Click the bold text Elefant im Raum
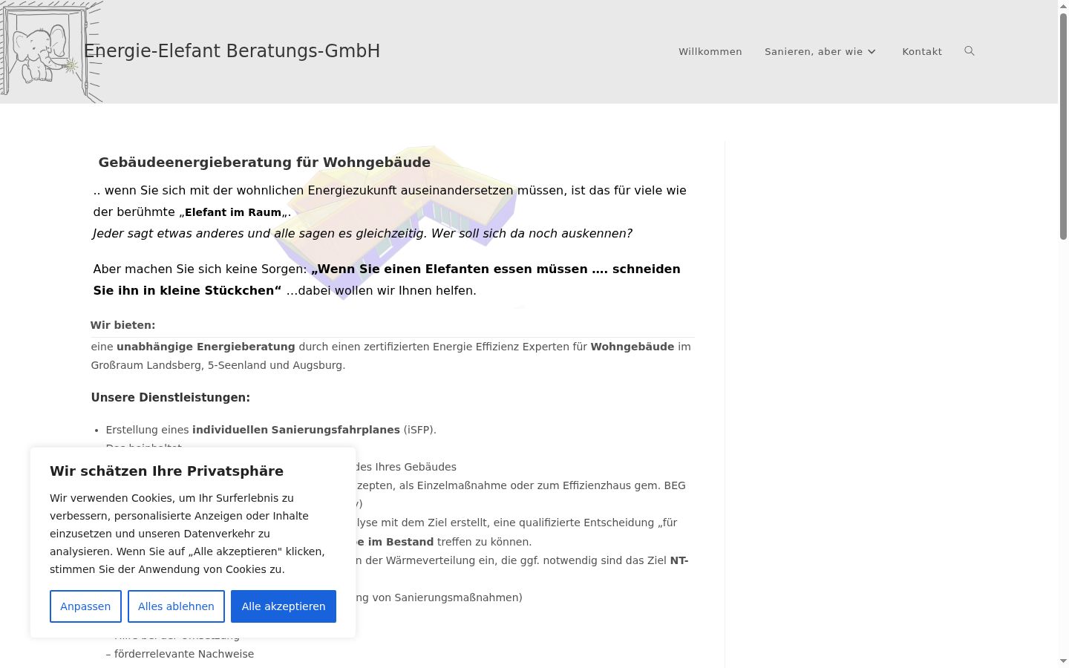This screenshot has height=668, width=1069. click(233, 212)
